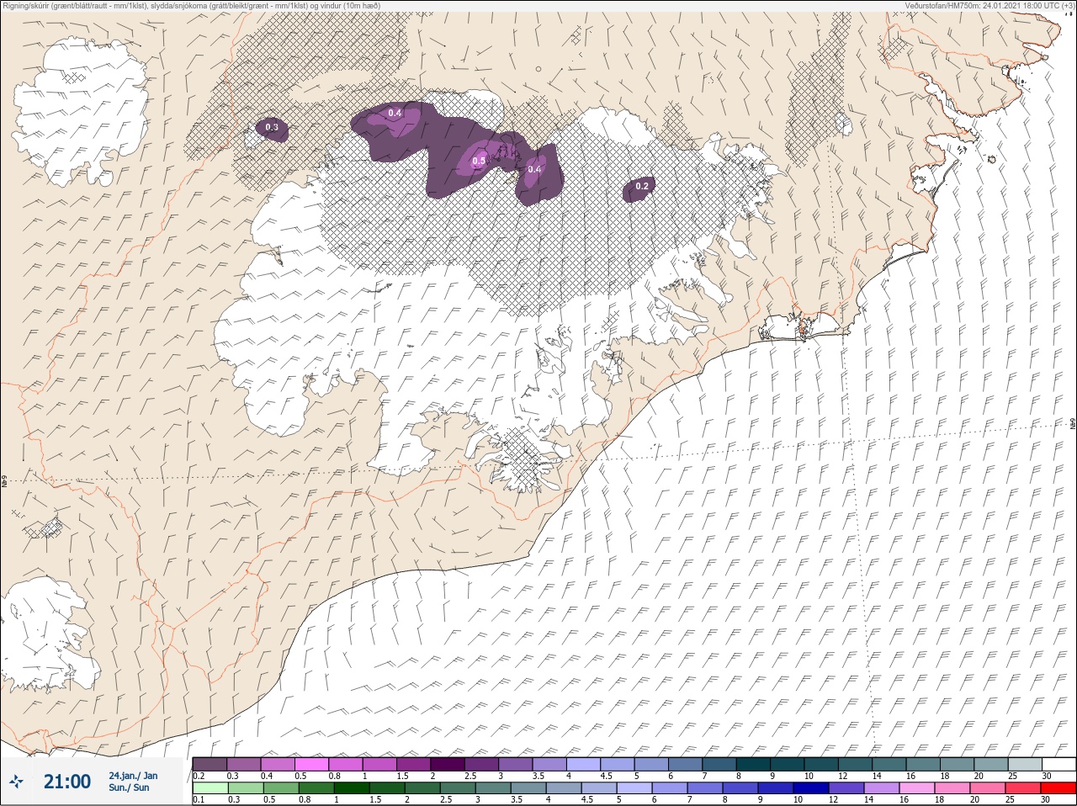Select the pale grey 25 swatch, upper legend row
This screenshot has width=1077, height=806.
(1025, 764)
